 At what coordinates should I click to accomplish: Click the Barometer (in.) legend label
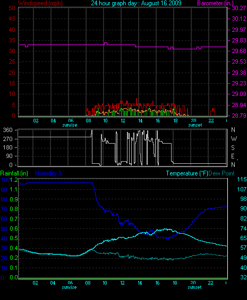215,3
